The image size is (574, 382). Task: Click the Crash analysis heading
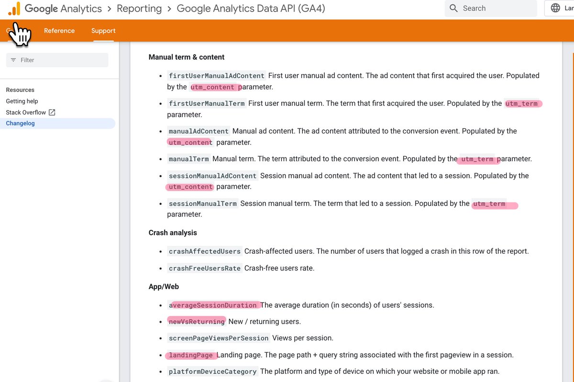click(173, 233)
